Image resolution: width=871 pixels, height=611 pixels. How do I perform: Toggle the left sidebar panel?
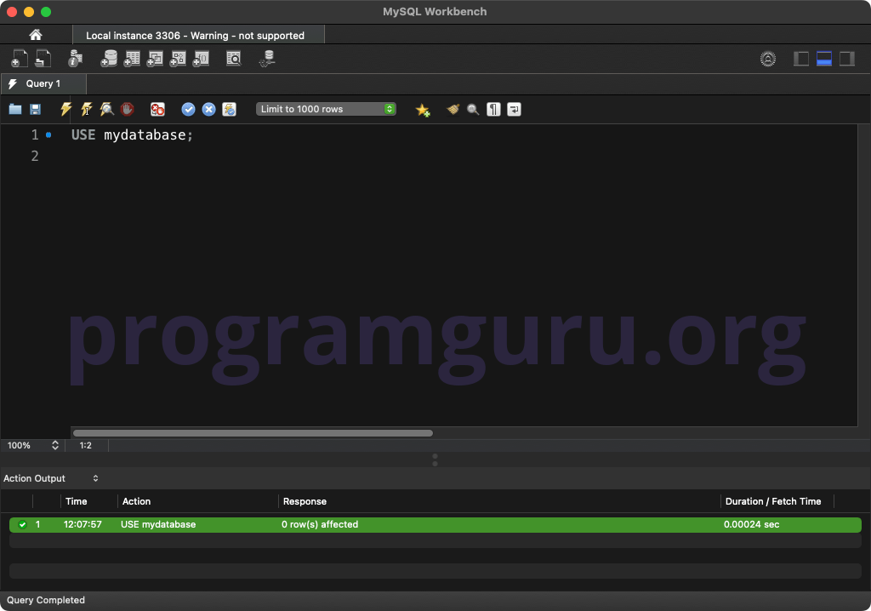click(x=801, y=59)
